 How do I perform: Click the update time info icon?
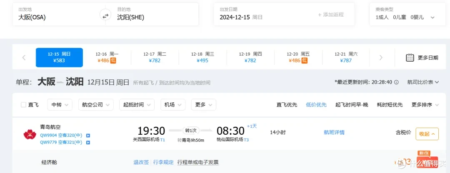(x=396, y=82)
